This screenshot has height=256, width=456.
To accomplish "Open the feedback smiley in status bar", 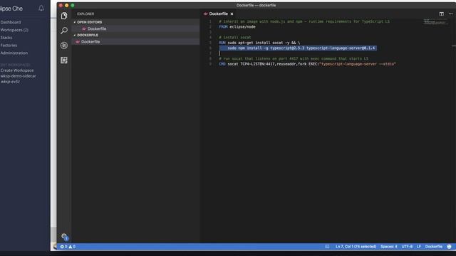I will pos(450,247).
